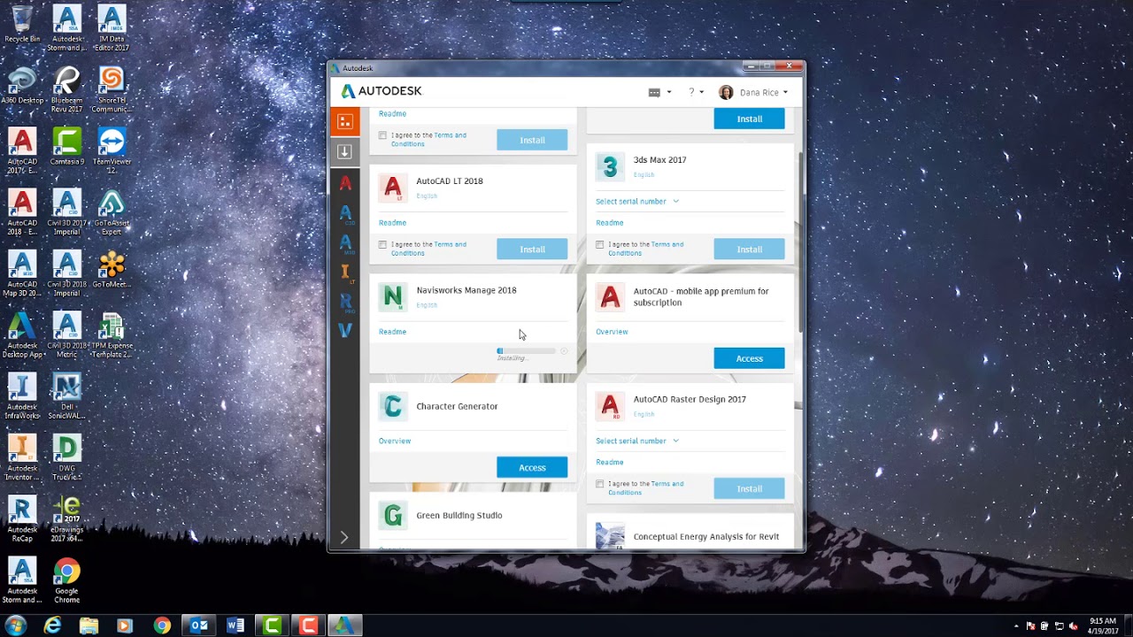Click the Character Generator product icon
The height and width of the screenshot is (637, 1133).
(393, 406)
